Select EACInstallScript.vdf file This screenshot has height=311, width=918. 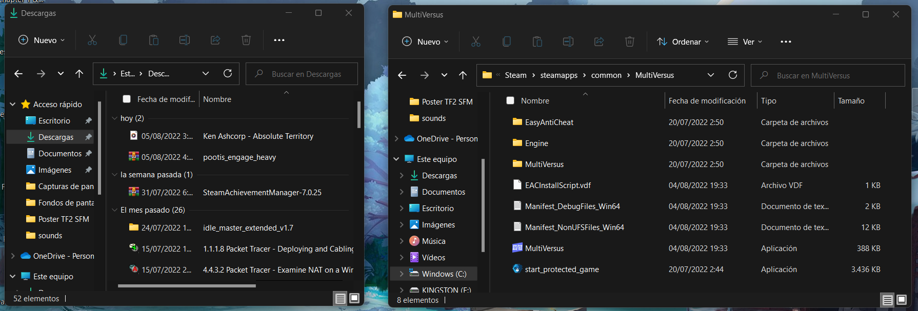pos(557,185)
